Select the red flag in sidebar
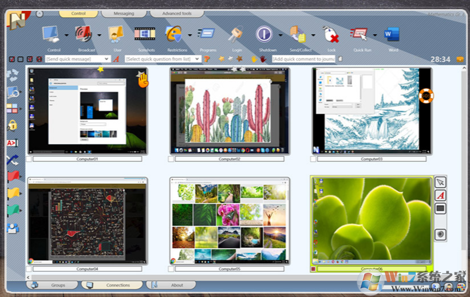The height and width of the screenshot is (297, 470). (13, 176)
